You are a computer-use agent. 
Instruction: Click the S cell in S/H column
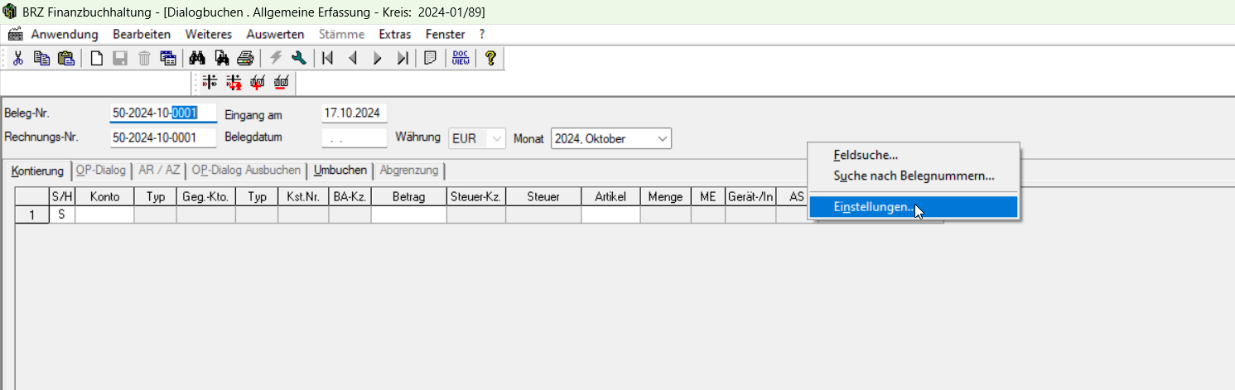[62, 214]
